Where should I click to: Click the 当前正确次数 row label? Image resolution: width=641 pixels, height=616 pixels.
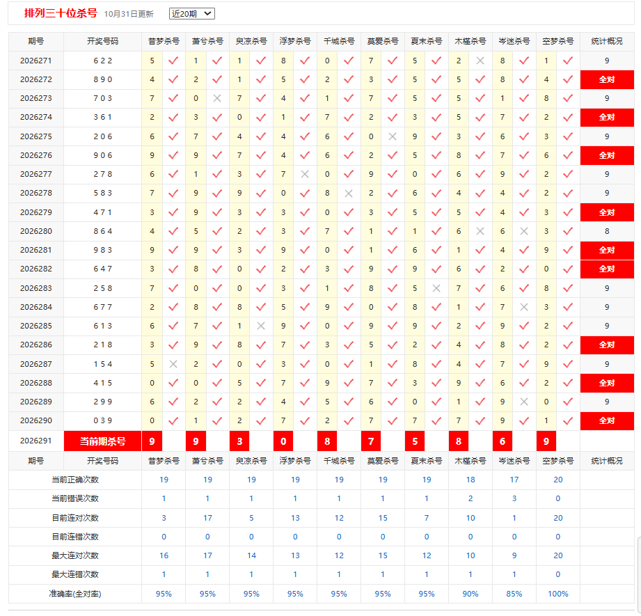coord(75,480)
